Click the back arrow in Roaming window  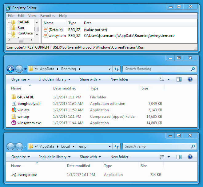pos(10,69)
